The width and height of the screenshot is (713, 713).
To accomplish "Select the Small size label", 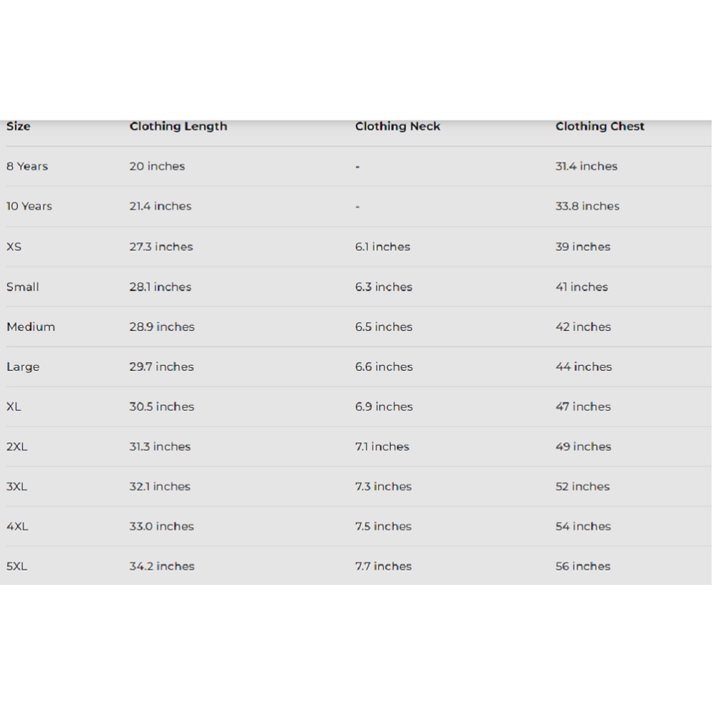I will tap(23, 287).
